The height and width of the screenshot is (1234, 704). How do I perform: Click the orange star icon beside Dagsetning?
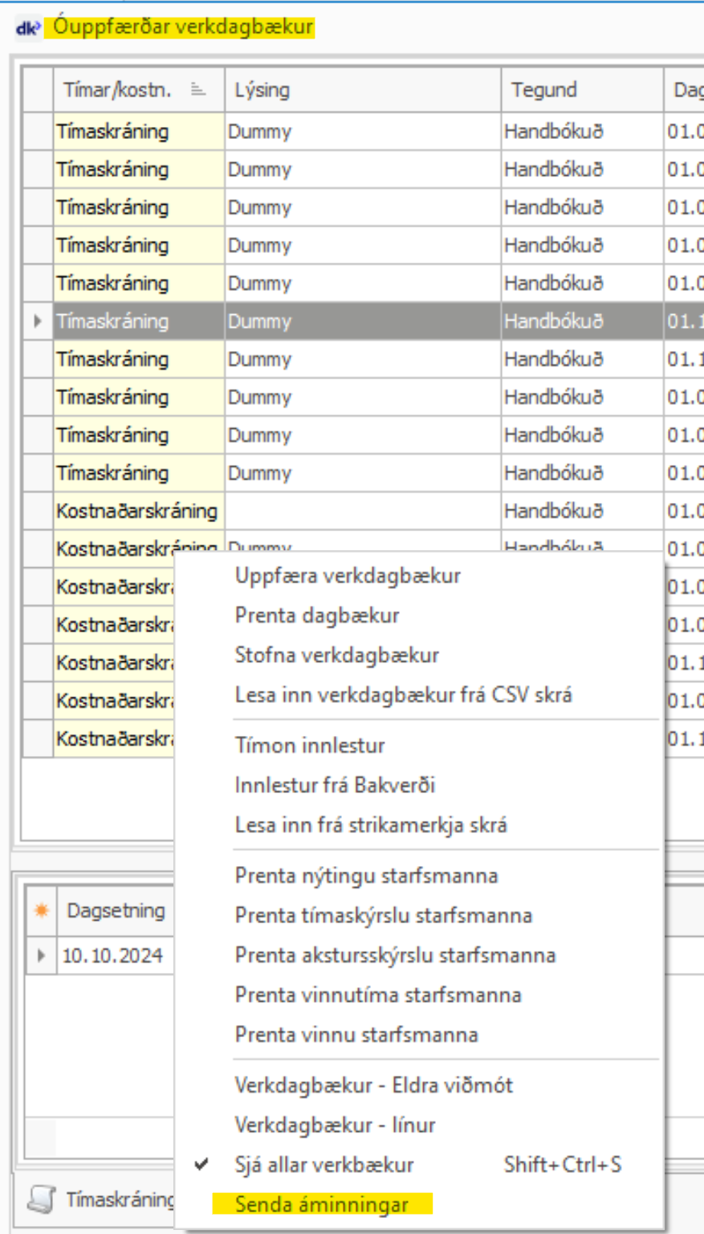tap(41, 910)
